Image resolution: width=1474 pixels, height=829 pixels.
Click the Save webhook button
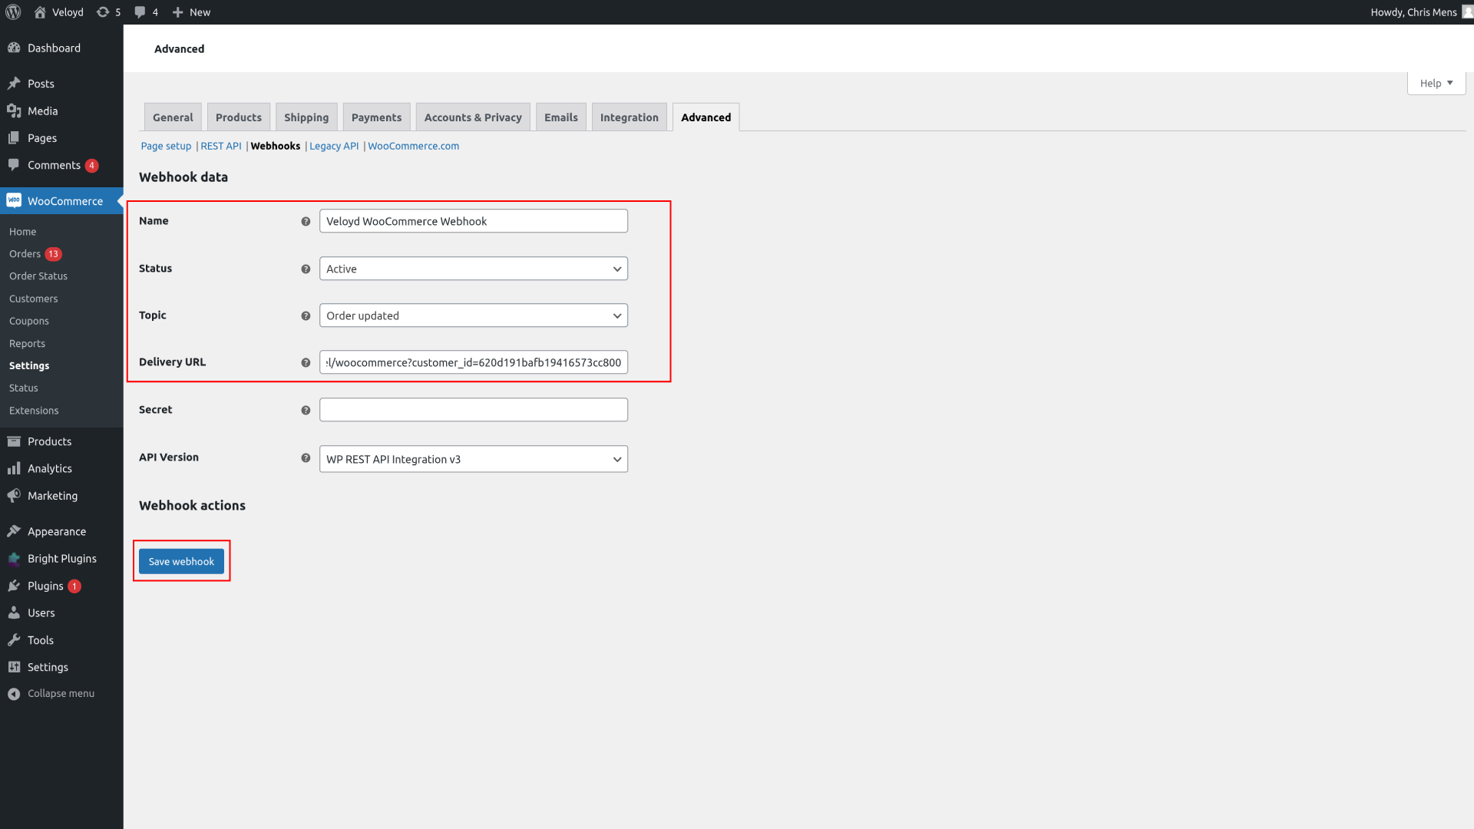click(x=181, y=561)
